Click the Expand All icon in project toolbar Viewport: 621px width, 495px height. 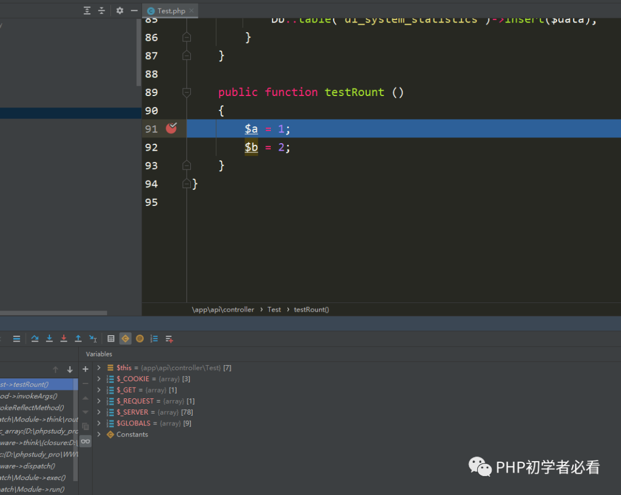[87, 11]
